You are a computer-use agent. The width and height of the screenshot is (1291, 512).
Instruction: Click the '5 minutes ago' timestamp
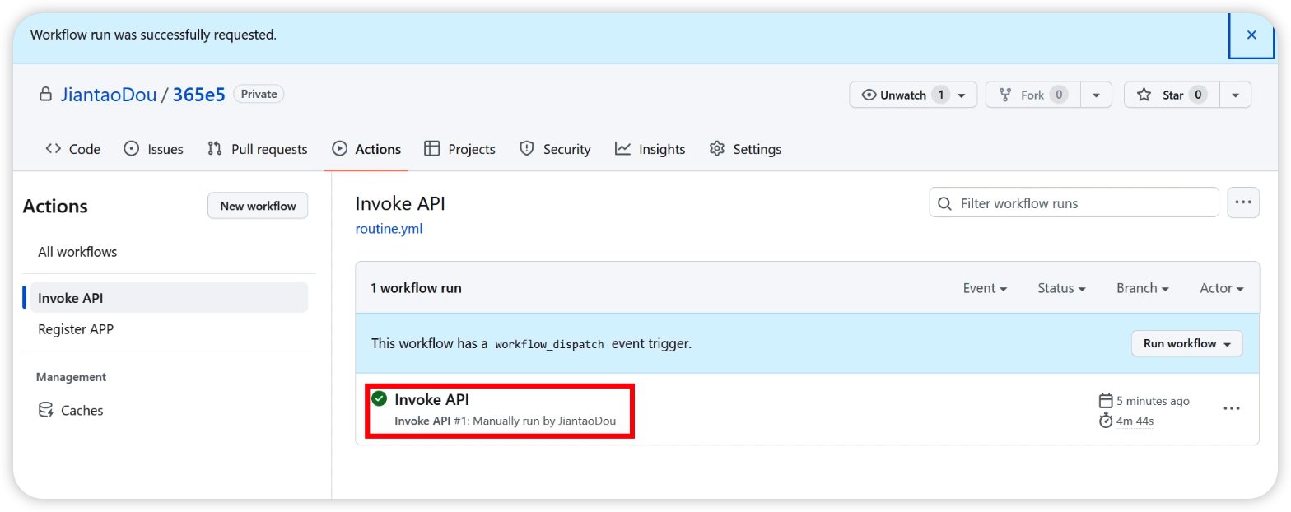[1153, 401]
